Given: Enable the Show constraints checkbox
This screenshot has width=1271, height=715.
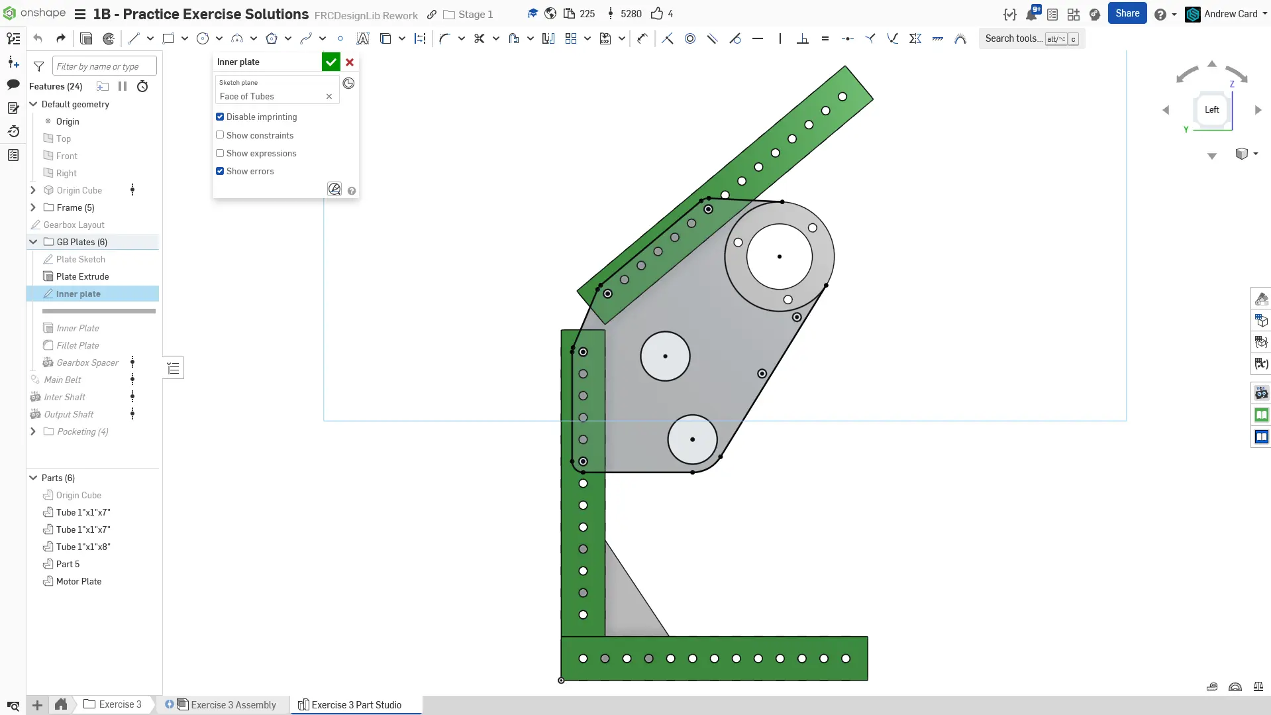Looking at the screenshot, I should click(220, 135).
